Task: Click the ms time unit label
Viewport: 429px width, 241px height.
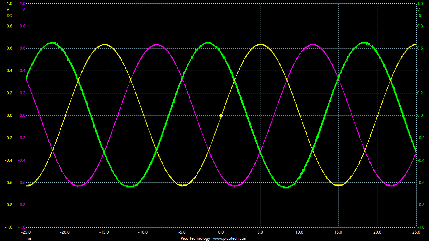Action: 28,238
